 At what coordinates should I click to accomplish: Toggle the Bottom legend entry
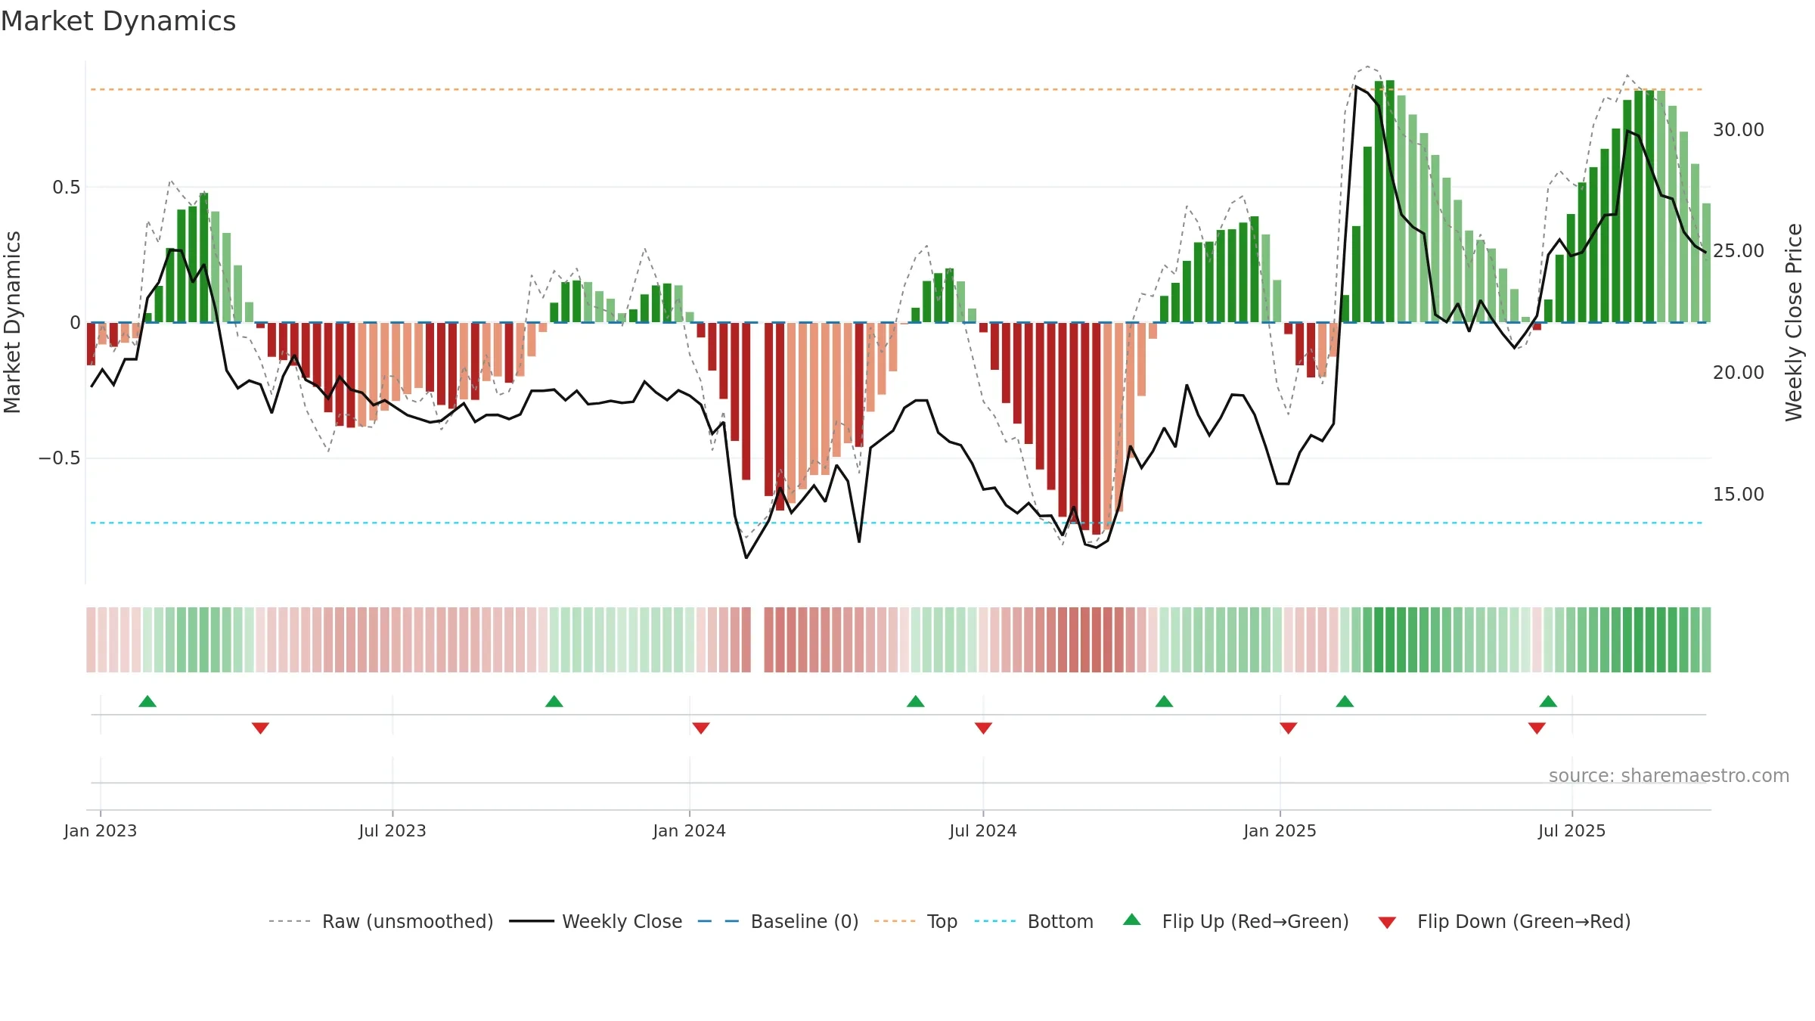click(x=1034, y=921)
